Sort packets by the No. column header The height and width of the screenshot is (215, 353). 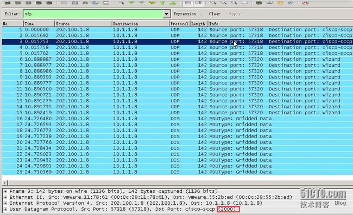point(12,24)
